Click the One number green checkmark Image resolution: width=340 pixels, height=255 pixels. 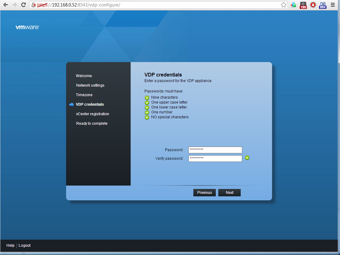point(147,112)
